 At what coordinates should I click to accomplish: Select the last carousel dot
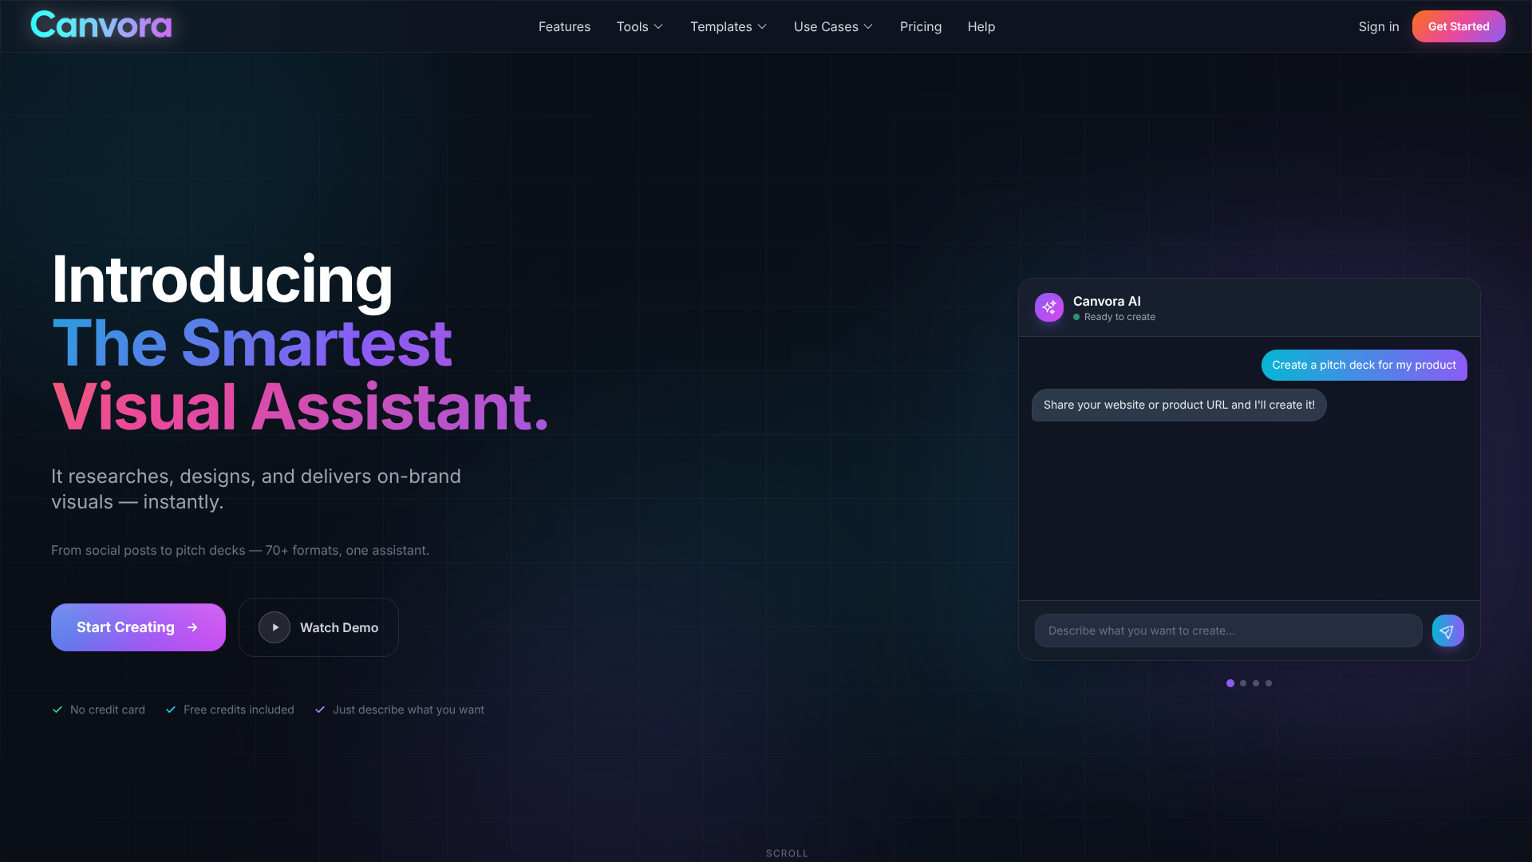(1269, 683)
